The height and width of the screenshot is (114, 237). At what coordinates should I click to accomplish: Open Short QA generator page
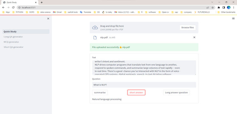click(14, 47)
